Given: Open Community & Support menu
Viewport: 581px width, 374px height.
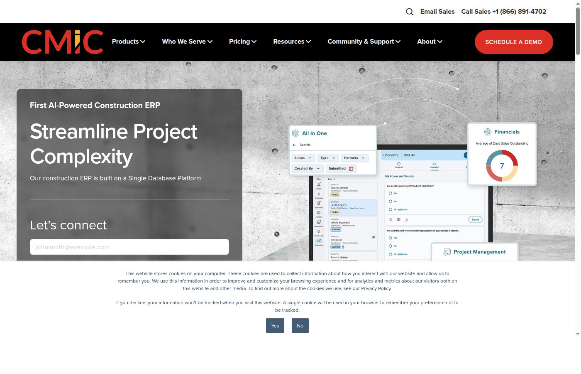Looking at the screenshot, I should pyautogui.click(x=364, y=42).
